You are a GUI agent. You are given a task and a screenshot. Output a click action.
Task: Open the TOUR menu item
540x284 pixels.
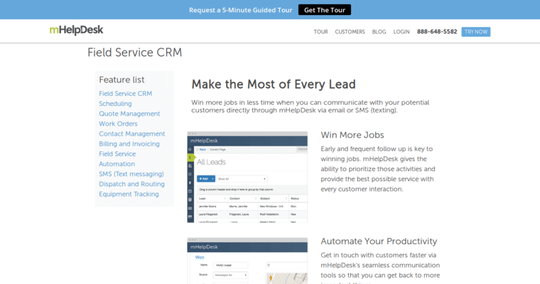320,32
